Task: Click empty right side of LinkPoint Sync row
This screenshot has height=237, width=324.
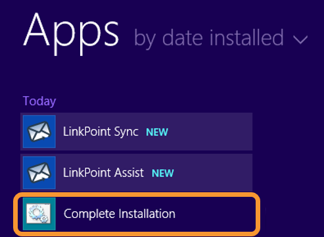Action: click(210, 132)
